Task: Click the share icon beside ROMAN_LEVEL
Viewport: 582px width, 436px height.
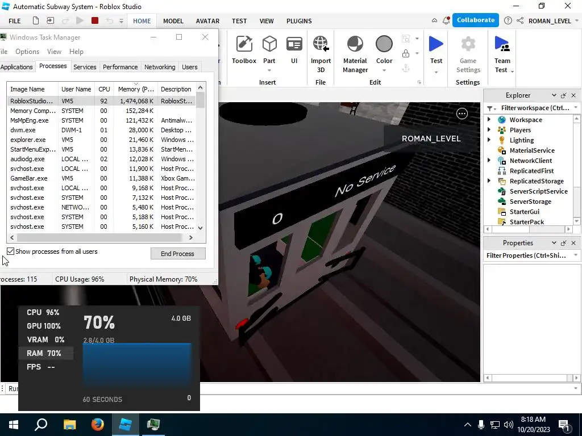Action: pyautogui.click(x=520, y=21)
